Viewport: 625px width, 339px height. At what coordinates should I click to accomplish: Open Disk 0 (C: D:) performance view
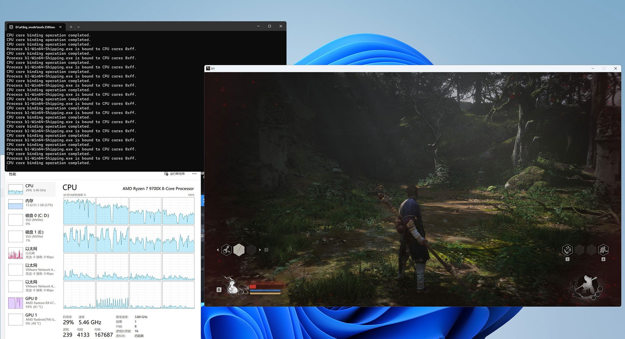point(31,220)
